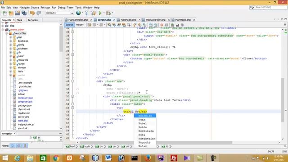Switch to the Files tab
This screenshot has height=162, width=288.
(x=19, y=20)
